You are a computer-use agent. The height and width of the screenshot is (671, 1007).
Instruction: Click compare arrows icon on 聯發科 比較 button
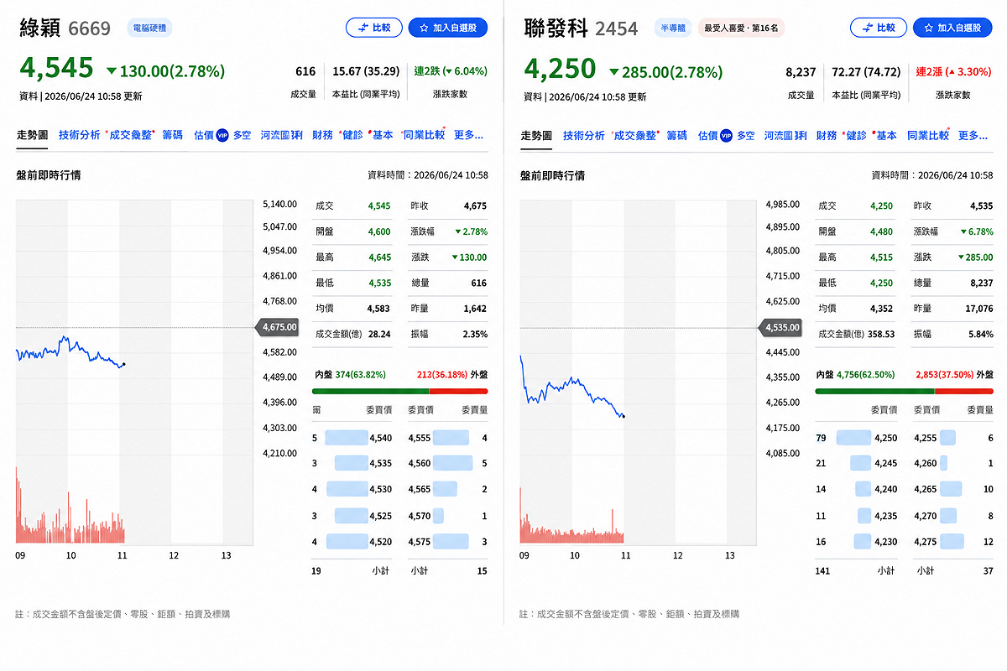tap(868, 28)
